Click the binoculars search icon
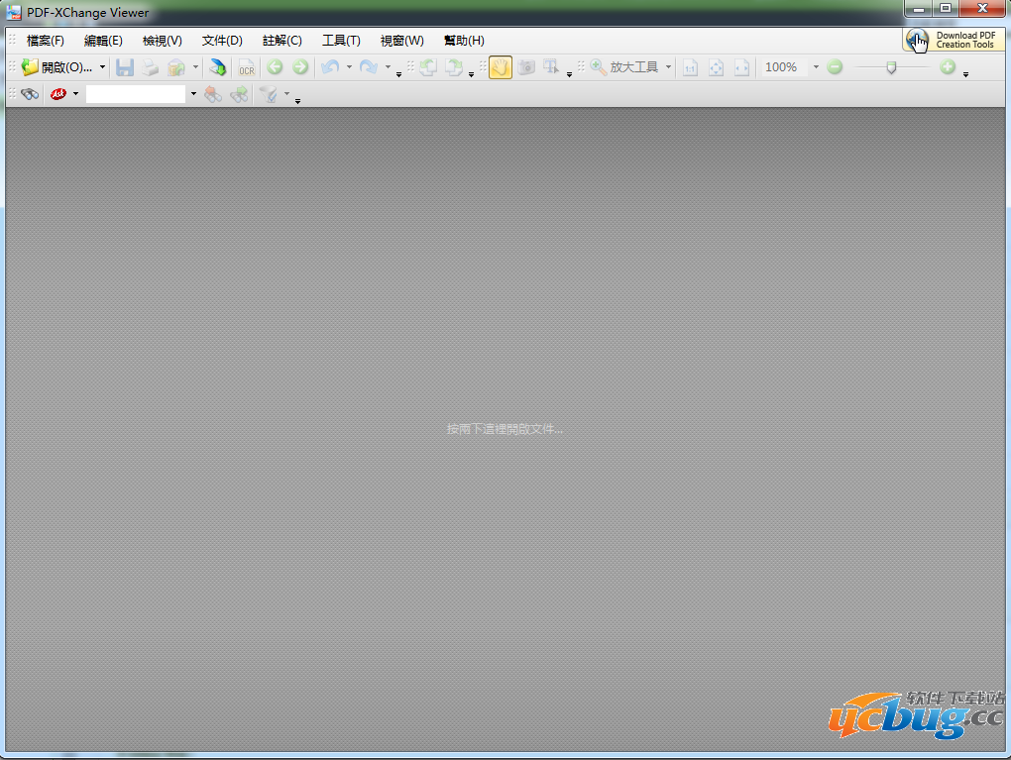1011x760 pixels. (30, 94)
